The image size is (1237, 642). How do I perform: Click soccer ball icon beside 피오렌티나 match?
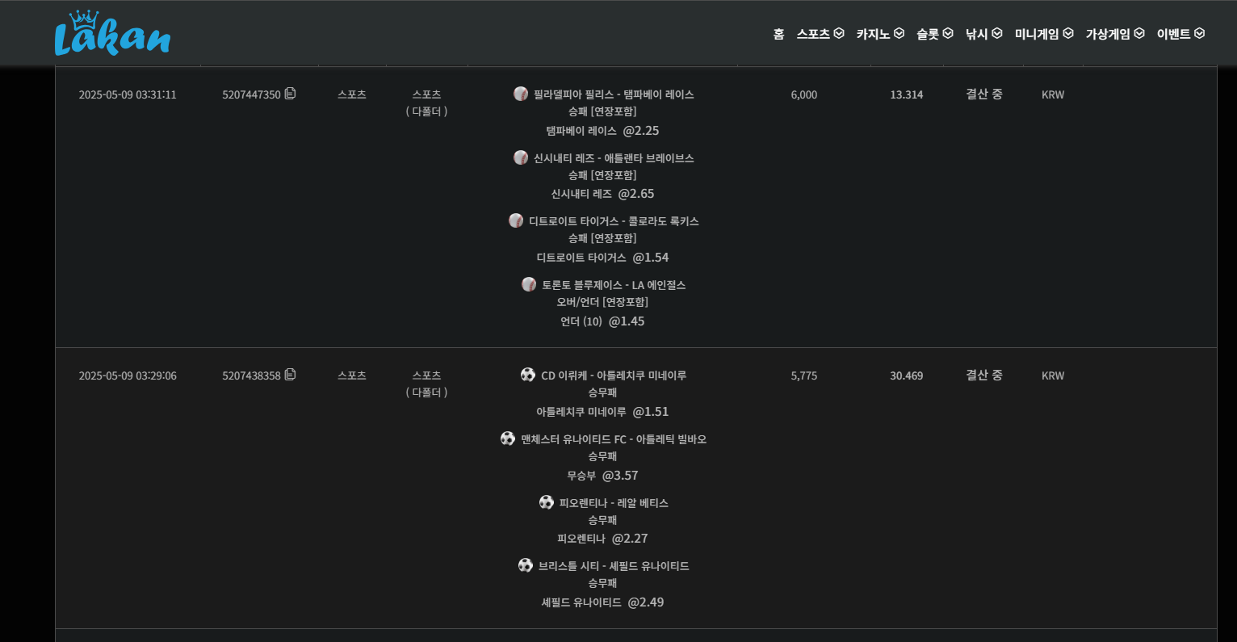point(547,502)
